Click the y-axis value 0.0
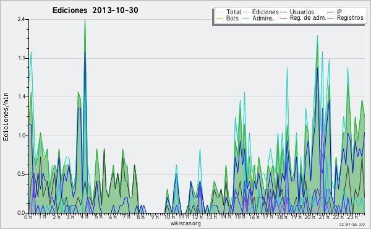This screenshot has width=371, height=229. pos(21,213)
